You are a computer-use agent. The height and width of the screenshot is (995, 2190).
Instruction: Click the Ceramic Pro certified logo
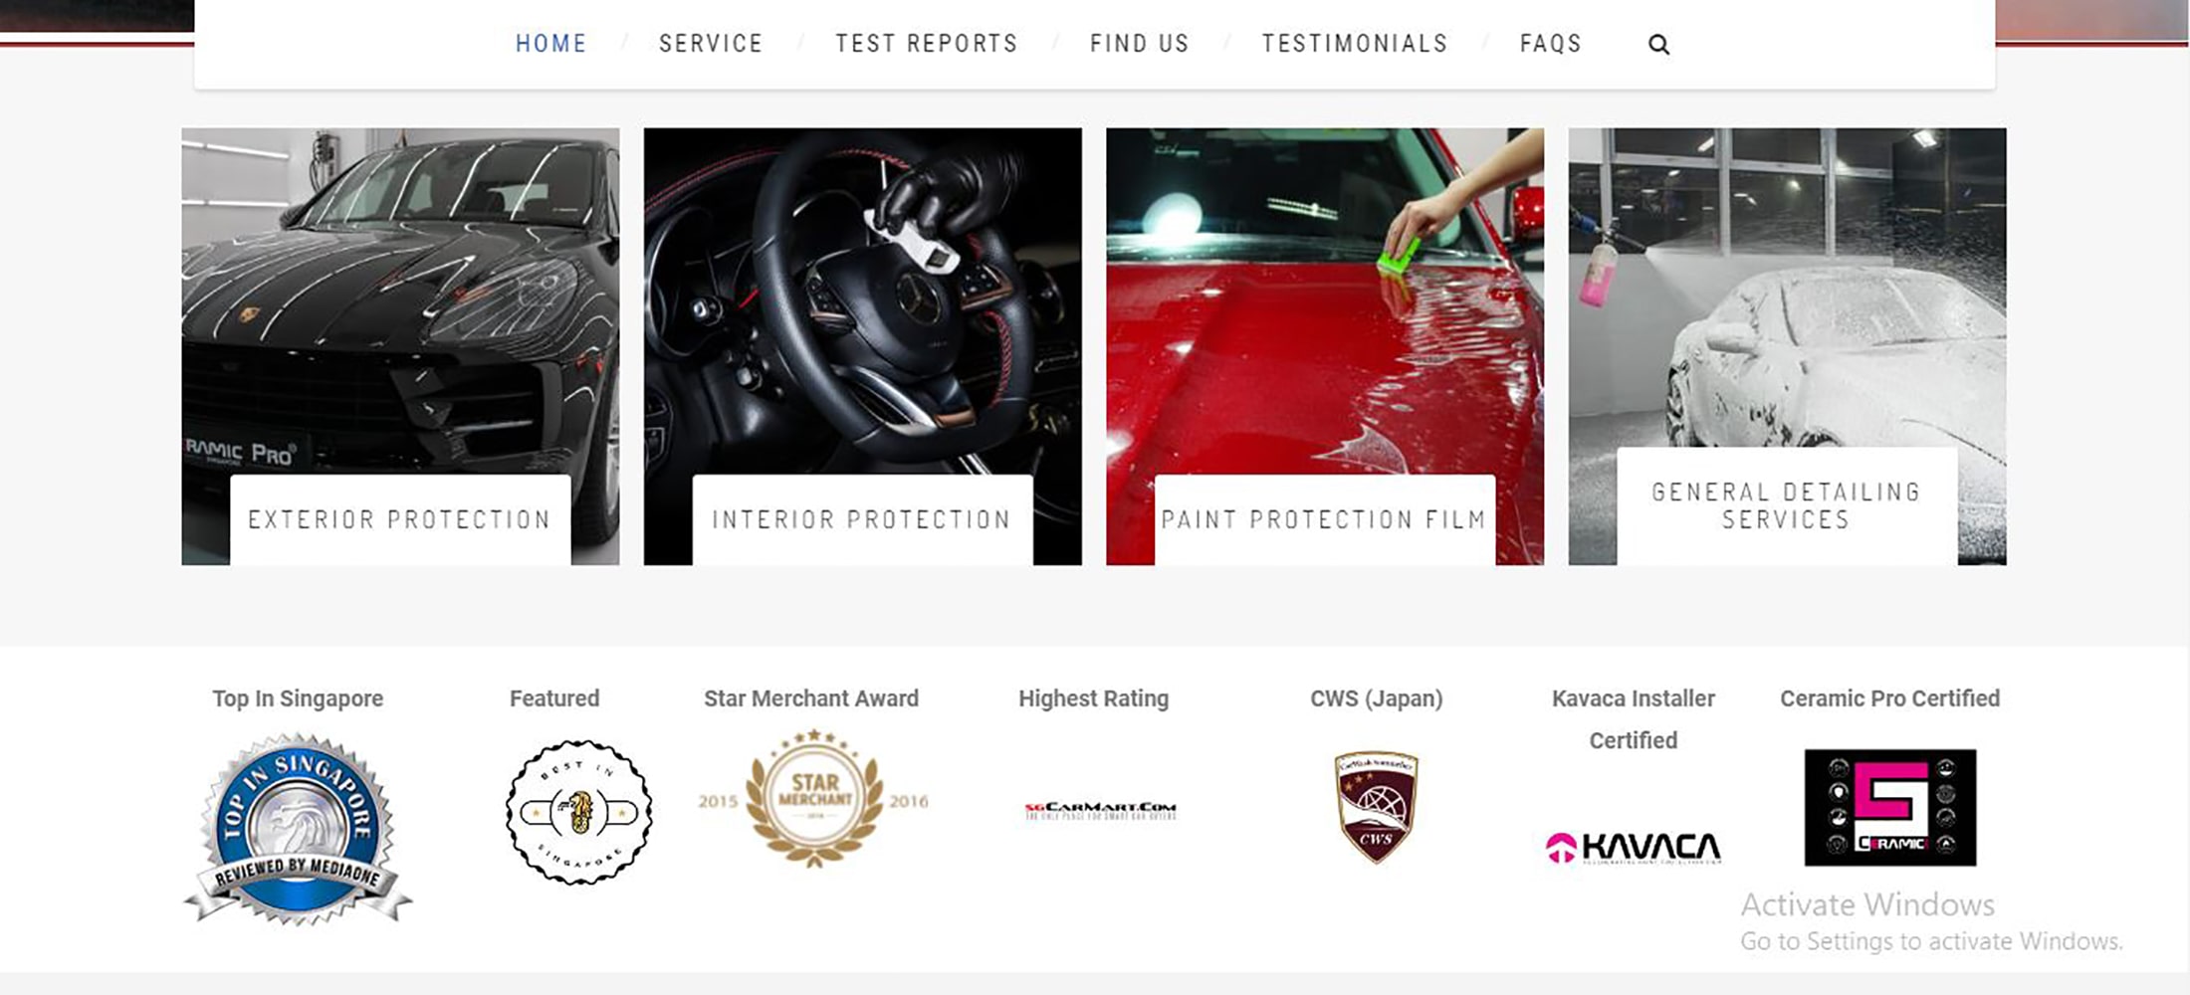click(x=1889, y=807)
